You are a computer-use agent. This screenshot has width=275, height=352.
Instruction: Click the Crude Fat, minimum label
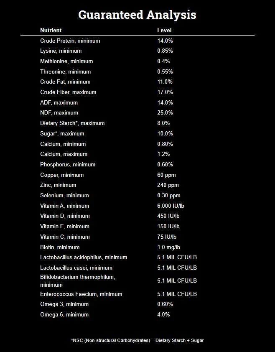pos(65,82)
